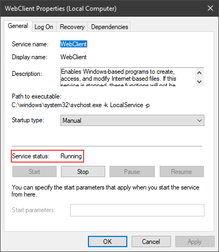Click the Running service status text

71,156
